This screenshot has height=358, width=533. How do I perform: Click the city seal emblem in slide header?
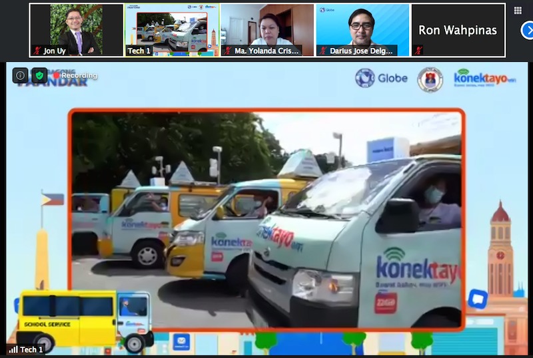[430, 79]
